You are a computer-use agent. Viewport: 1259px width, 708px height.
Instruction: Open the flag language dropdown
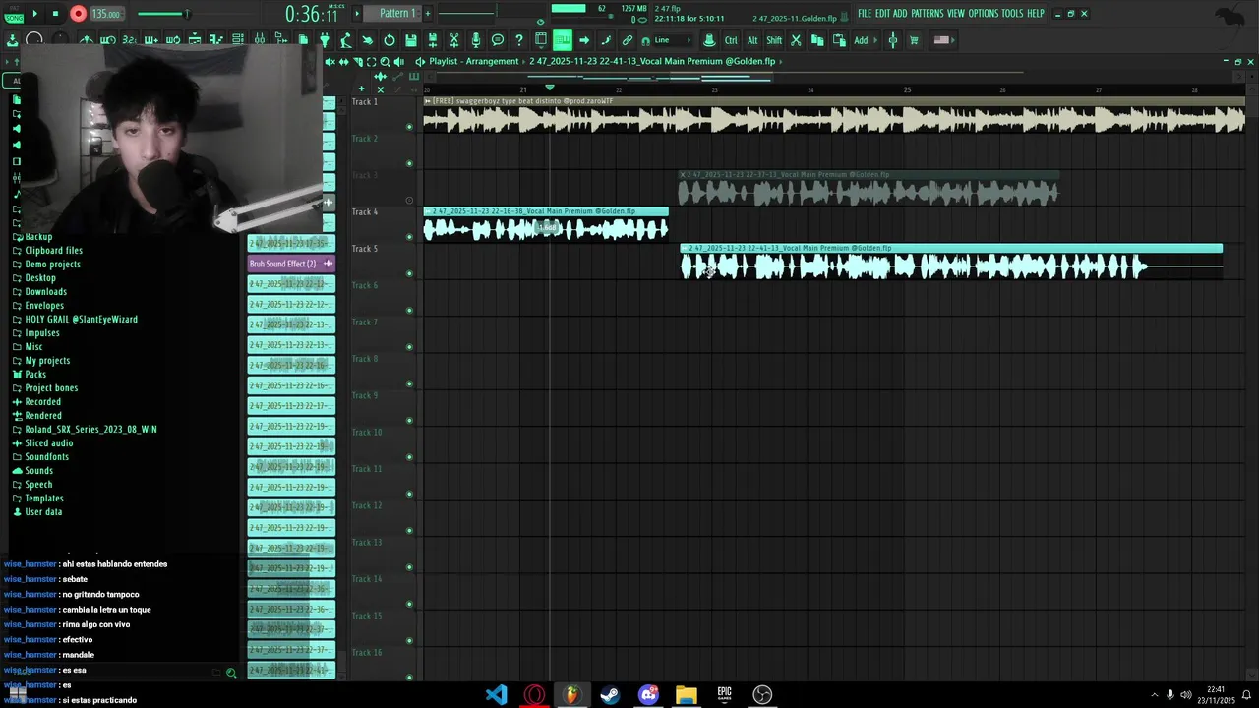pos(941,40)
